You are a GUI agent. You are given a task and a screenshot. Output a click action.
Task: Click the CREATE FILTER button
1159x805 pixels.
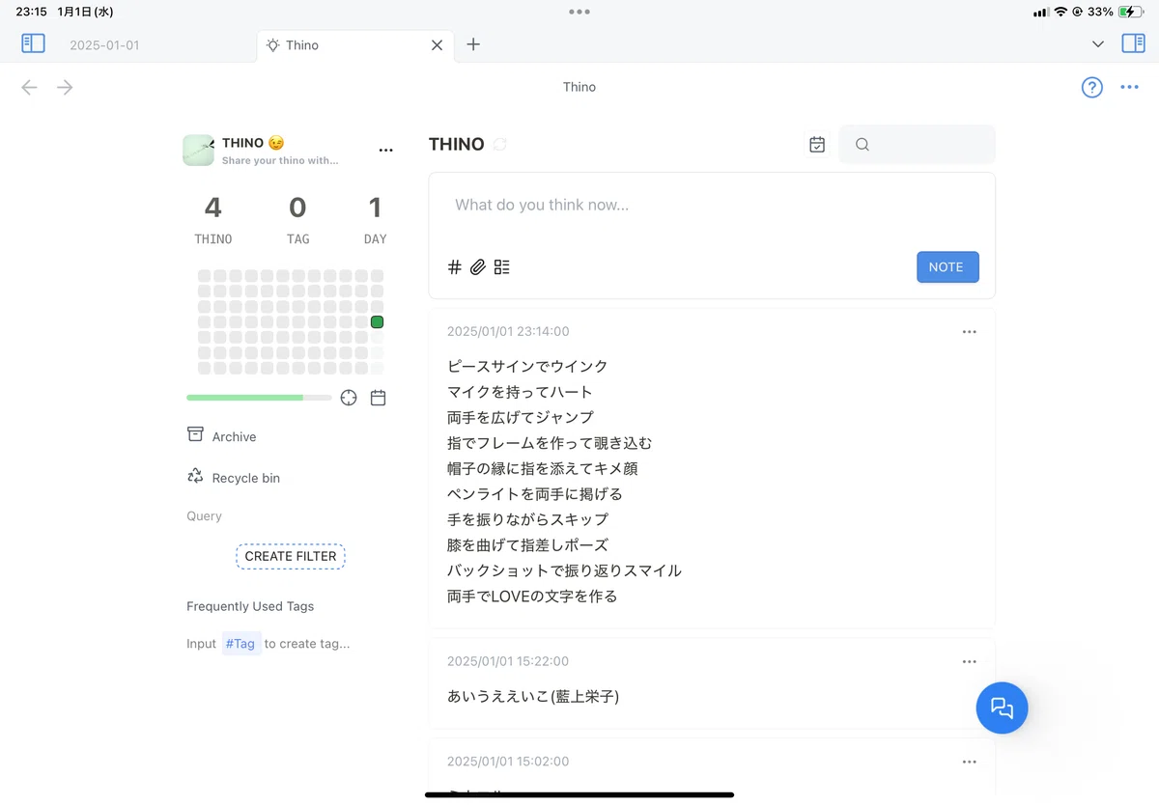click(x=291, y=557)
